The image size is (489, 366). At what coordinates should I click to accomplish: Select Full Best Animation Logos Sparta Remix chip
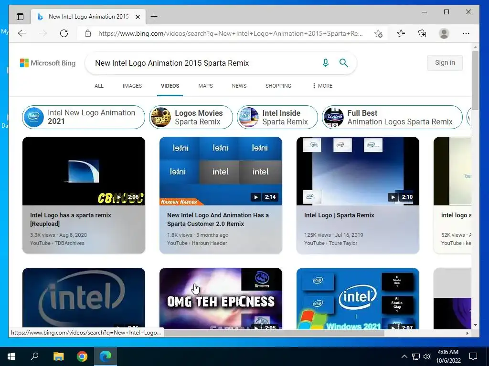393,117
